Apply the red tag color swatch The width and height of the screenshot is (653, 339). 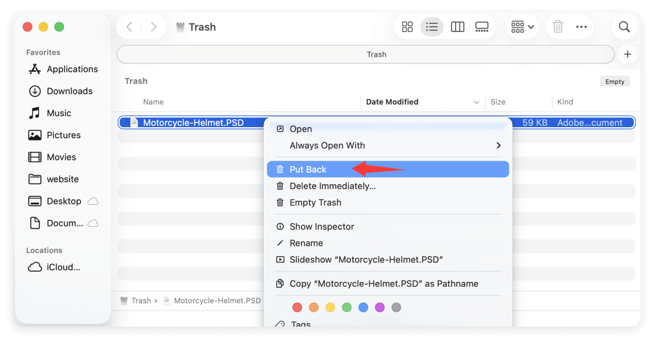(x=297, y=307)
